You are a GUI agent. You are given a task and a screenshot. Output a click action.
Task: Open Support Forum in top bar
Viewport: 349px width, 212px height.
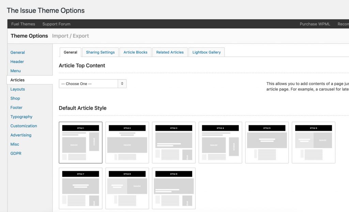coord(56,24)
